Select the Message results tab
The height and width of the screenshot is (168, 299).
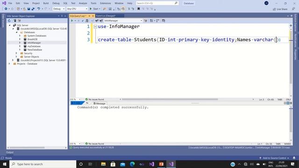tap(100, 104)
